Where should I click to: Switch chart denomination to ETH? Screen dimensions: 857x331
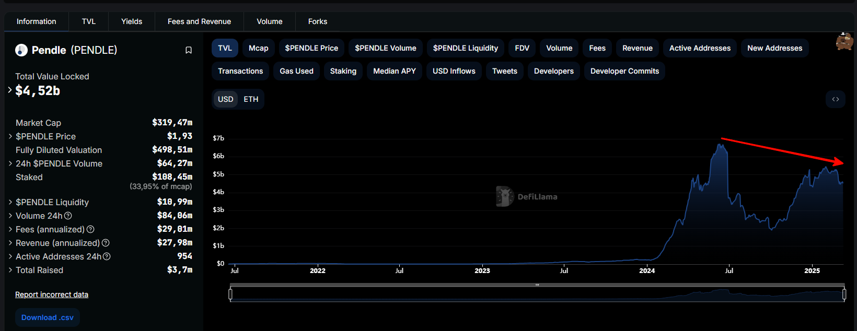point(251,99)
